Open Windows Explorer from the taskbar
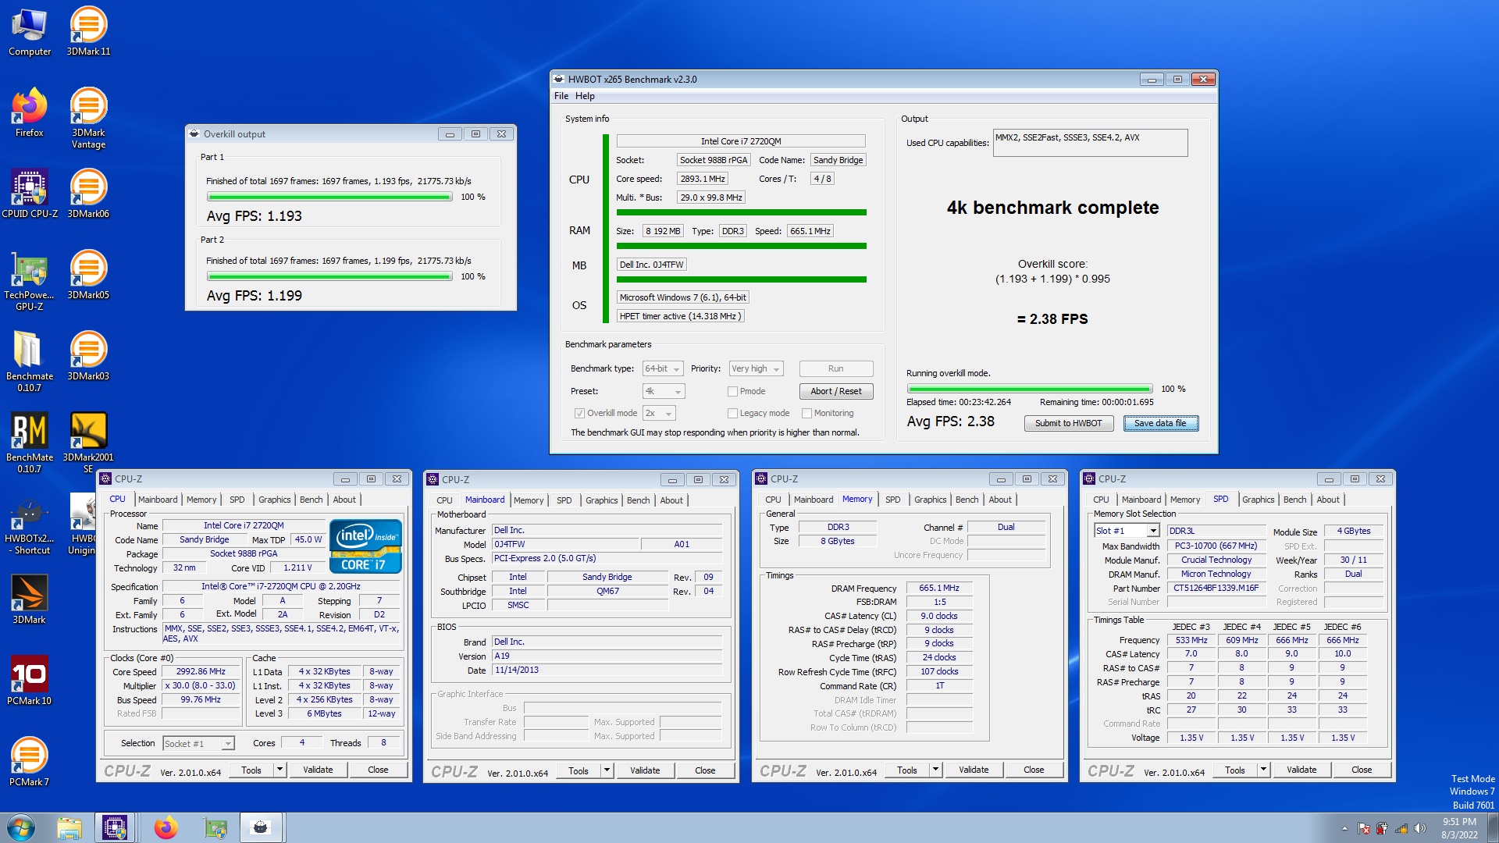1499x843 pixels. click(69, 827)
